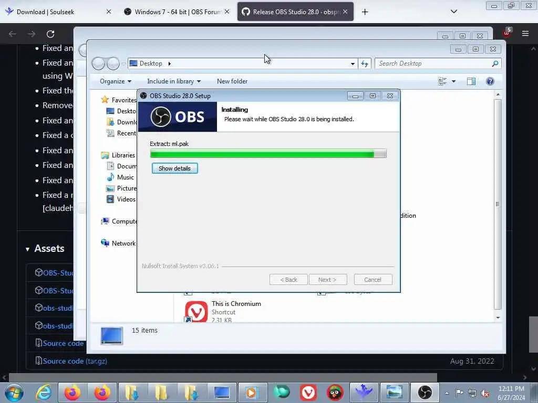Click the browser back arrow
The height and width of the screenshot is (403, 538).
(x=13, y=34)
